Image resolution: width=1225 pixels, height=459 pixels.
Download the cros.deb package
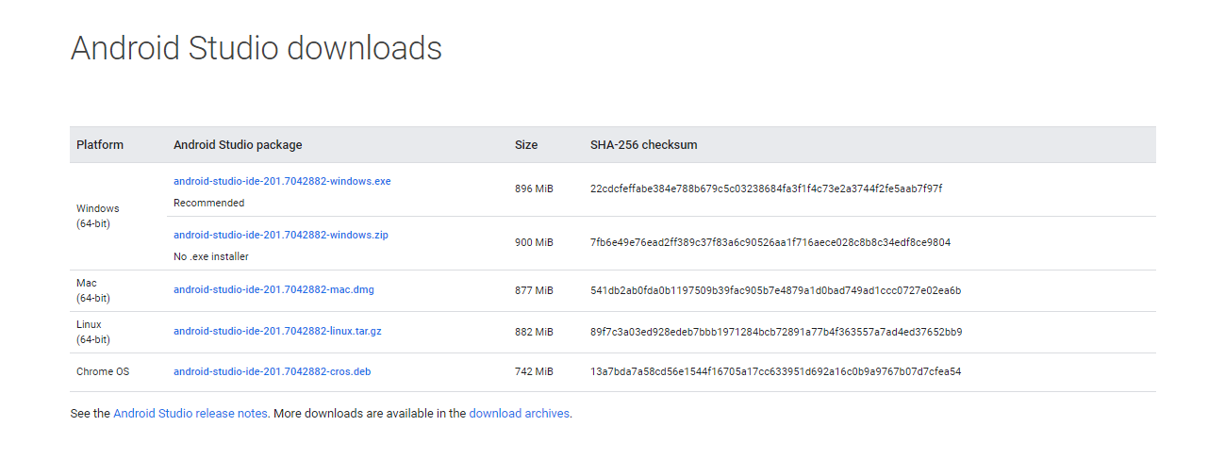click(273, 371)
